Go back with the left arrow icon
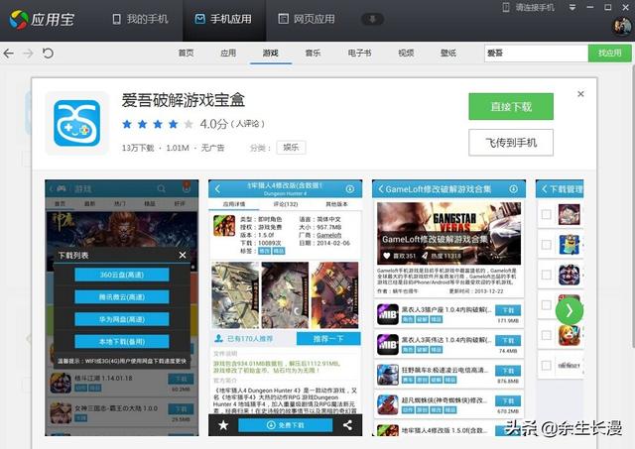This screenshot has height=449, width=635. [x=9, y=53]
